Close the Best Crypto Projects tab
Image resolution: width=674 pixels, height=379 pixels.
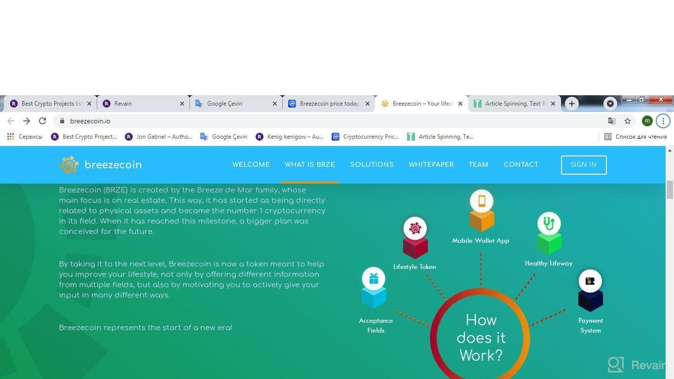point(89,104)
